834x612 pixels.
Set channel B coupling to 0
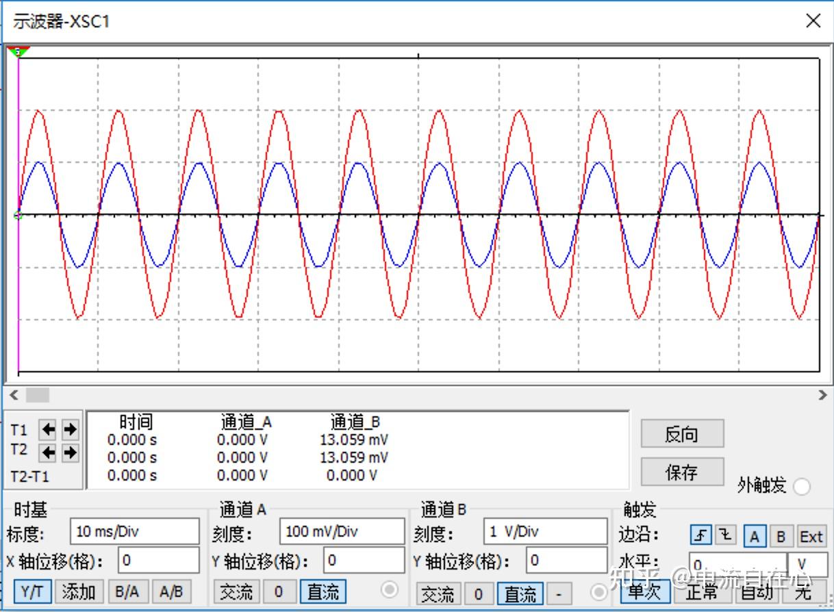[x=479, y=593]
